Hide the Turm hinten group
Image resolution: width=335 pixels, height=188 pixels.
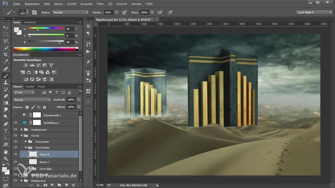pyautogui.click(x=15, y=148)
